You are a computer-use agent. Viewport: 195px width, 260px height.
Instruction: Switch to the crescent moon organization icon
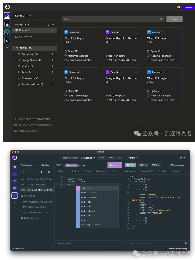(7, 40)
